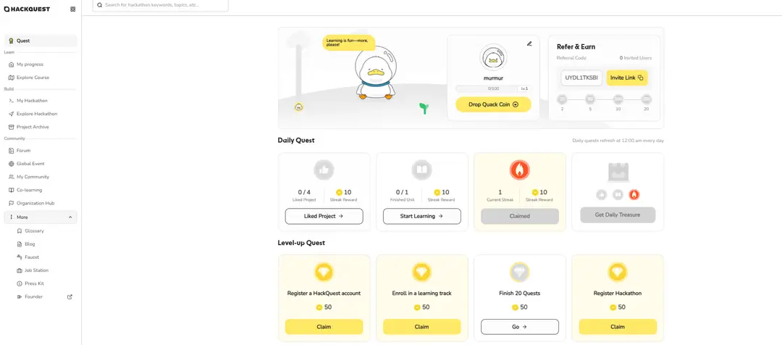
Task: Copy the Invite Link button
Action: [x=626, y=78]
